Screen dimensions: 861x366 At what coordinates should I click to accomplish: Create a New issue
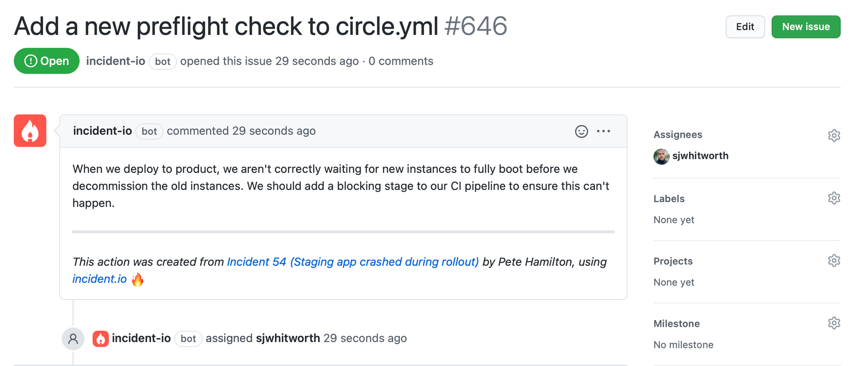tap(805, 27)
